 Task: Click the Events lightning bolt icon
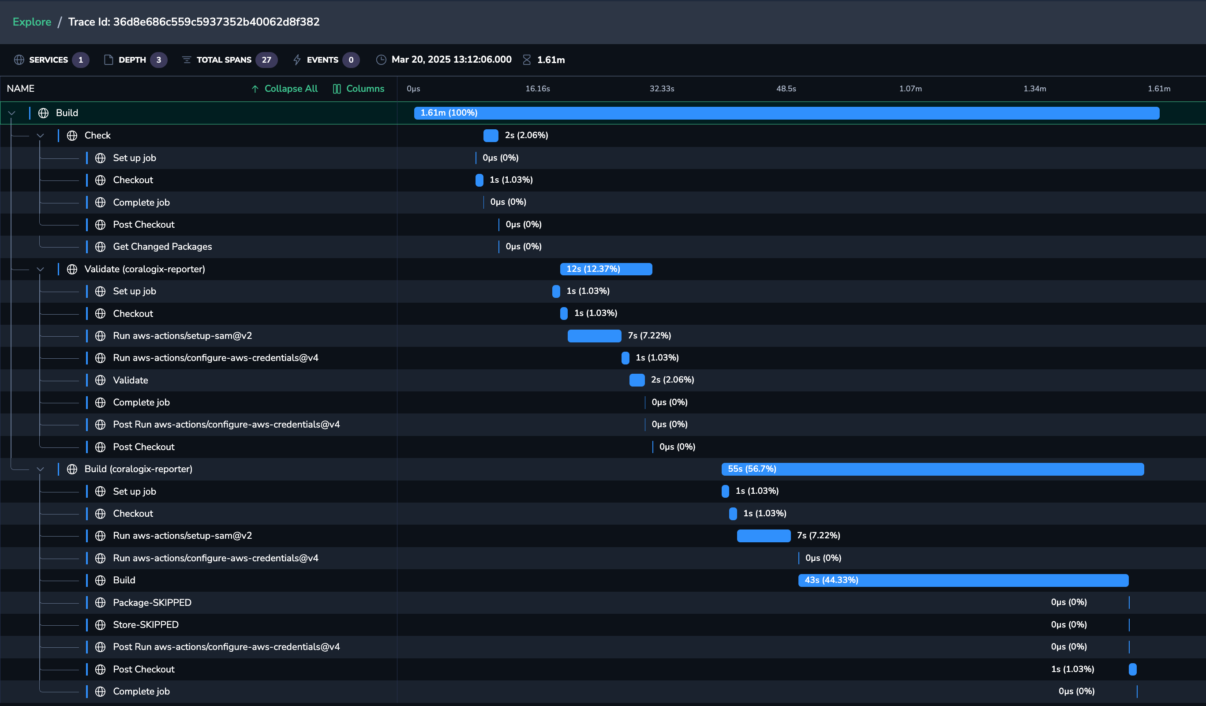[297, 60]
